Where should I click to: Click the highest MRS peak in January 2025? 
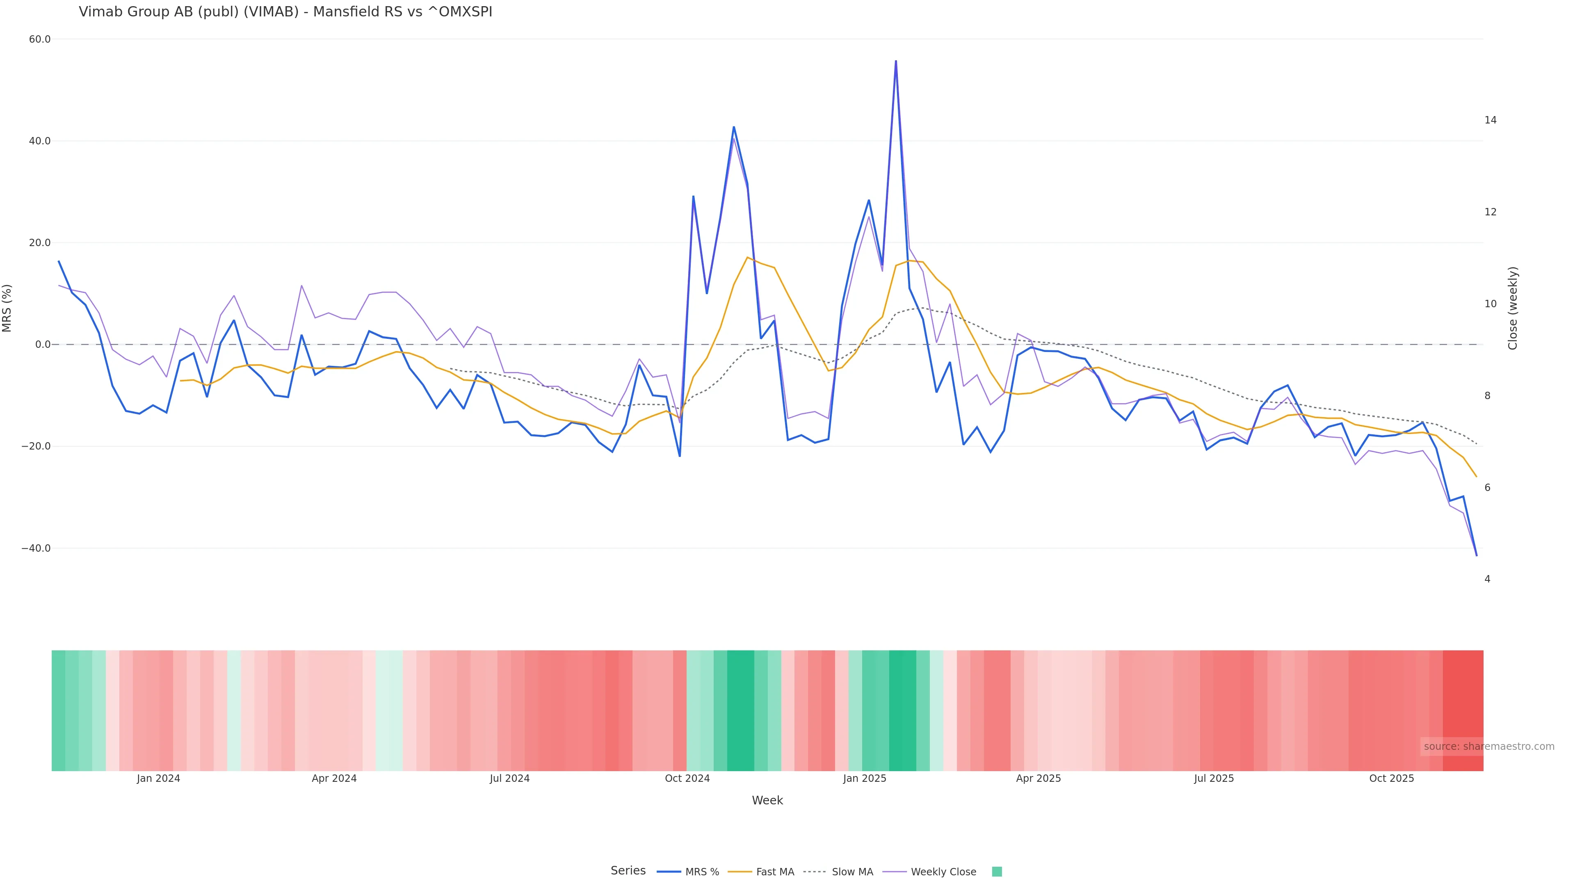[896, 61]
